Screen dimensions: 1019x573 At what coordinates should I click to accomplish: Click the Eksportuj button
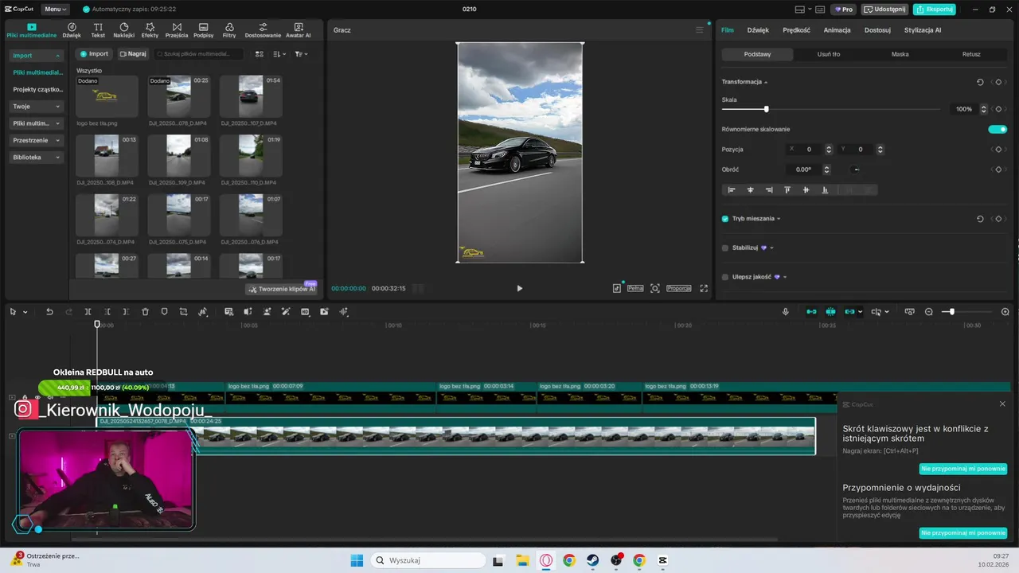point(934,10)
